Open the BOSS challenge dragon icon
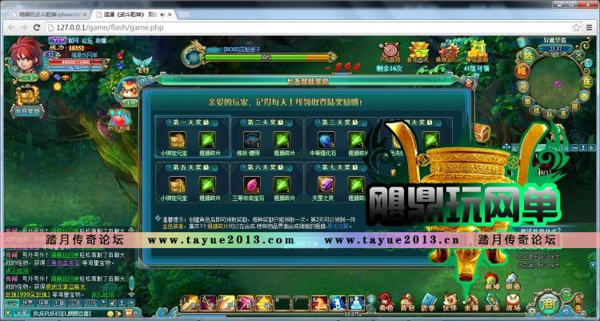The image size is (600, 321). point(449,53)
